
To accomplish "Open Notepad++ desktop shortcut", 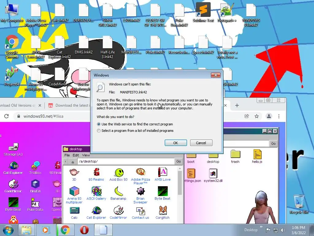I will (227, 12).
